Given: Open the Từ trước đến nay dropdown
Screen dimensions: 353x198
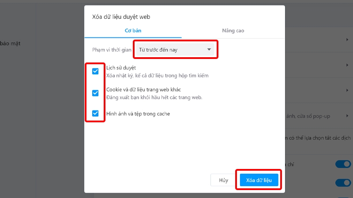Looking at the screenshot, I should (x=175, y=50).
